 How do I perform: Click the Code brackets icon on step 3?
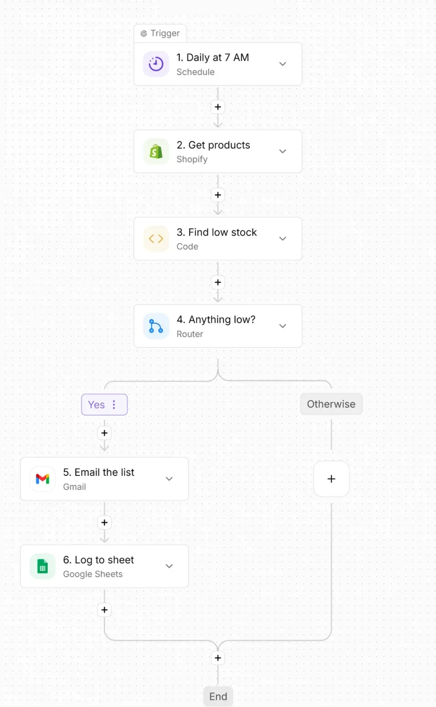pos(156,239)
